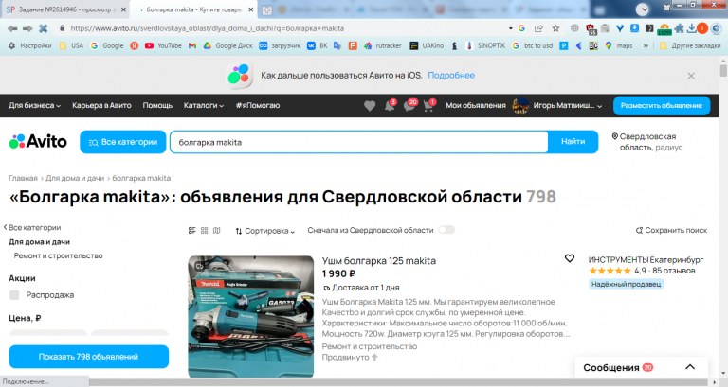The image size is (728, 387).
Task: Change location Свердловская область
Action: [647, 142]
